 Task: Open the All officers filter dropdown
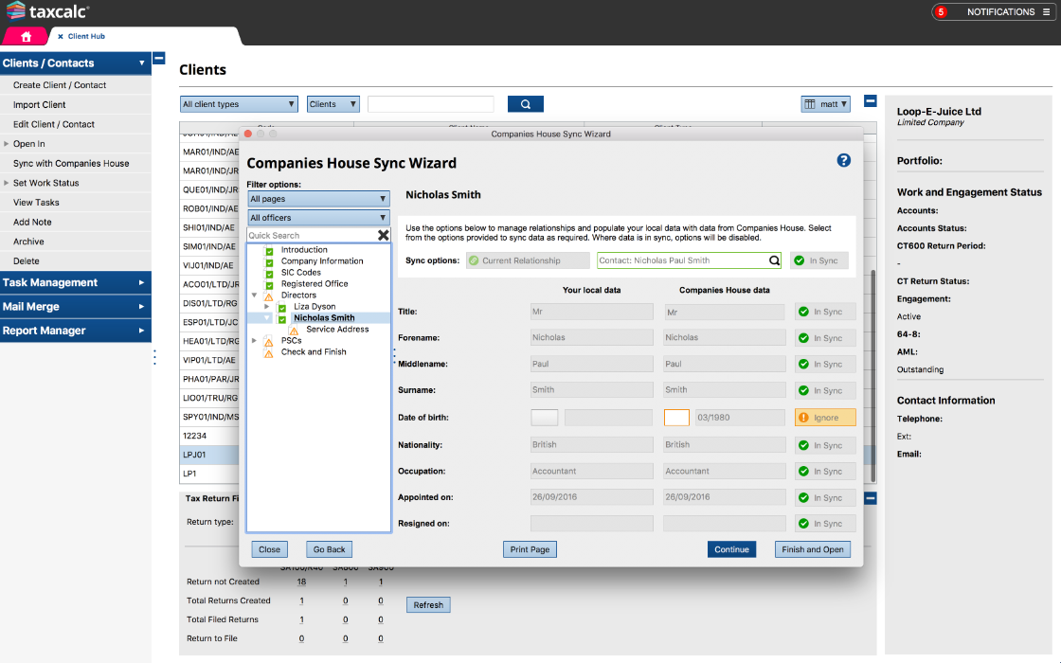318,218
